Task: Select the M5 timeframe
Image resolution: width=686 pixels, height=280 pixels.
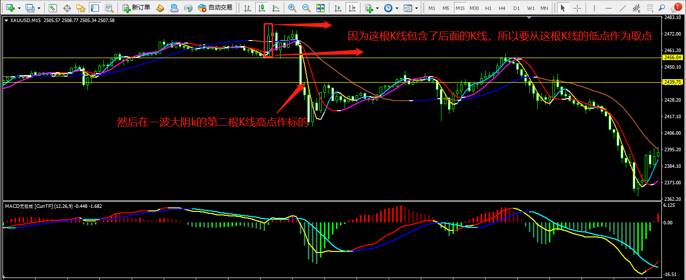Action: (446, 8)
